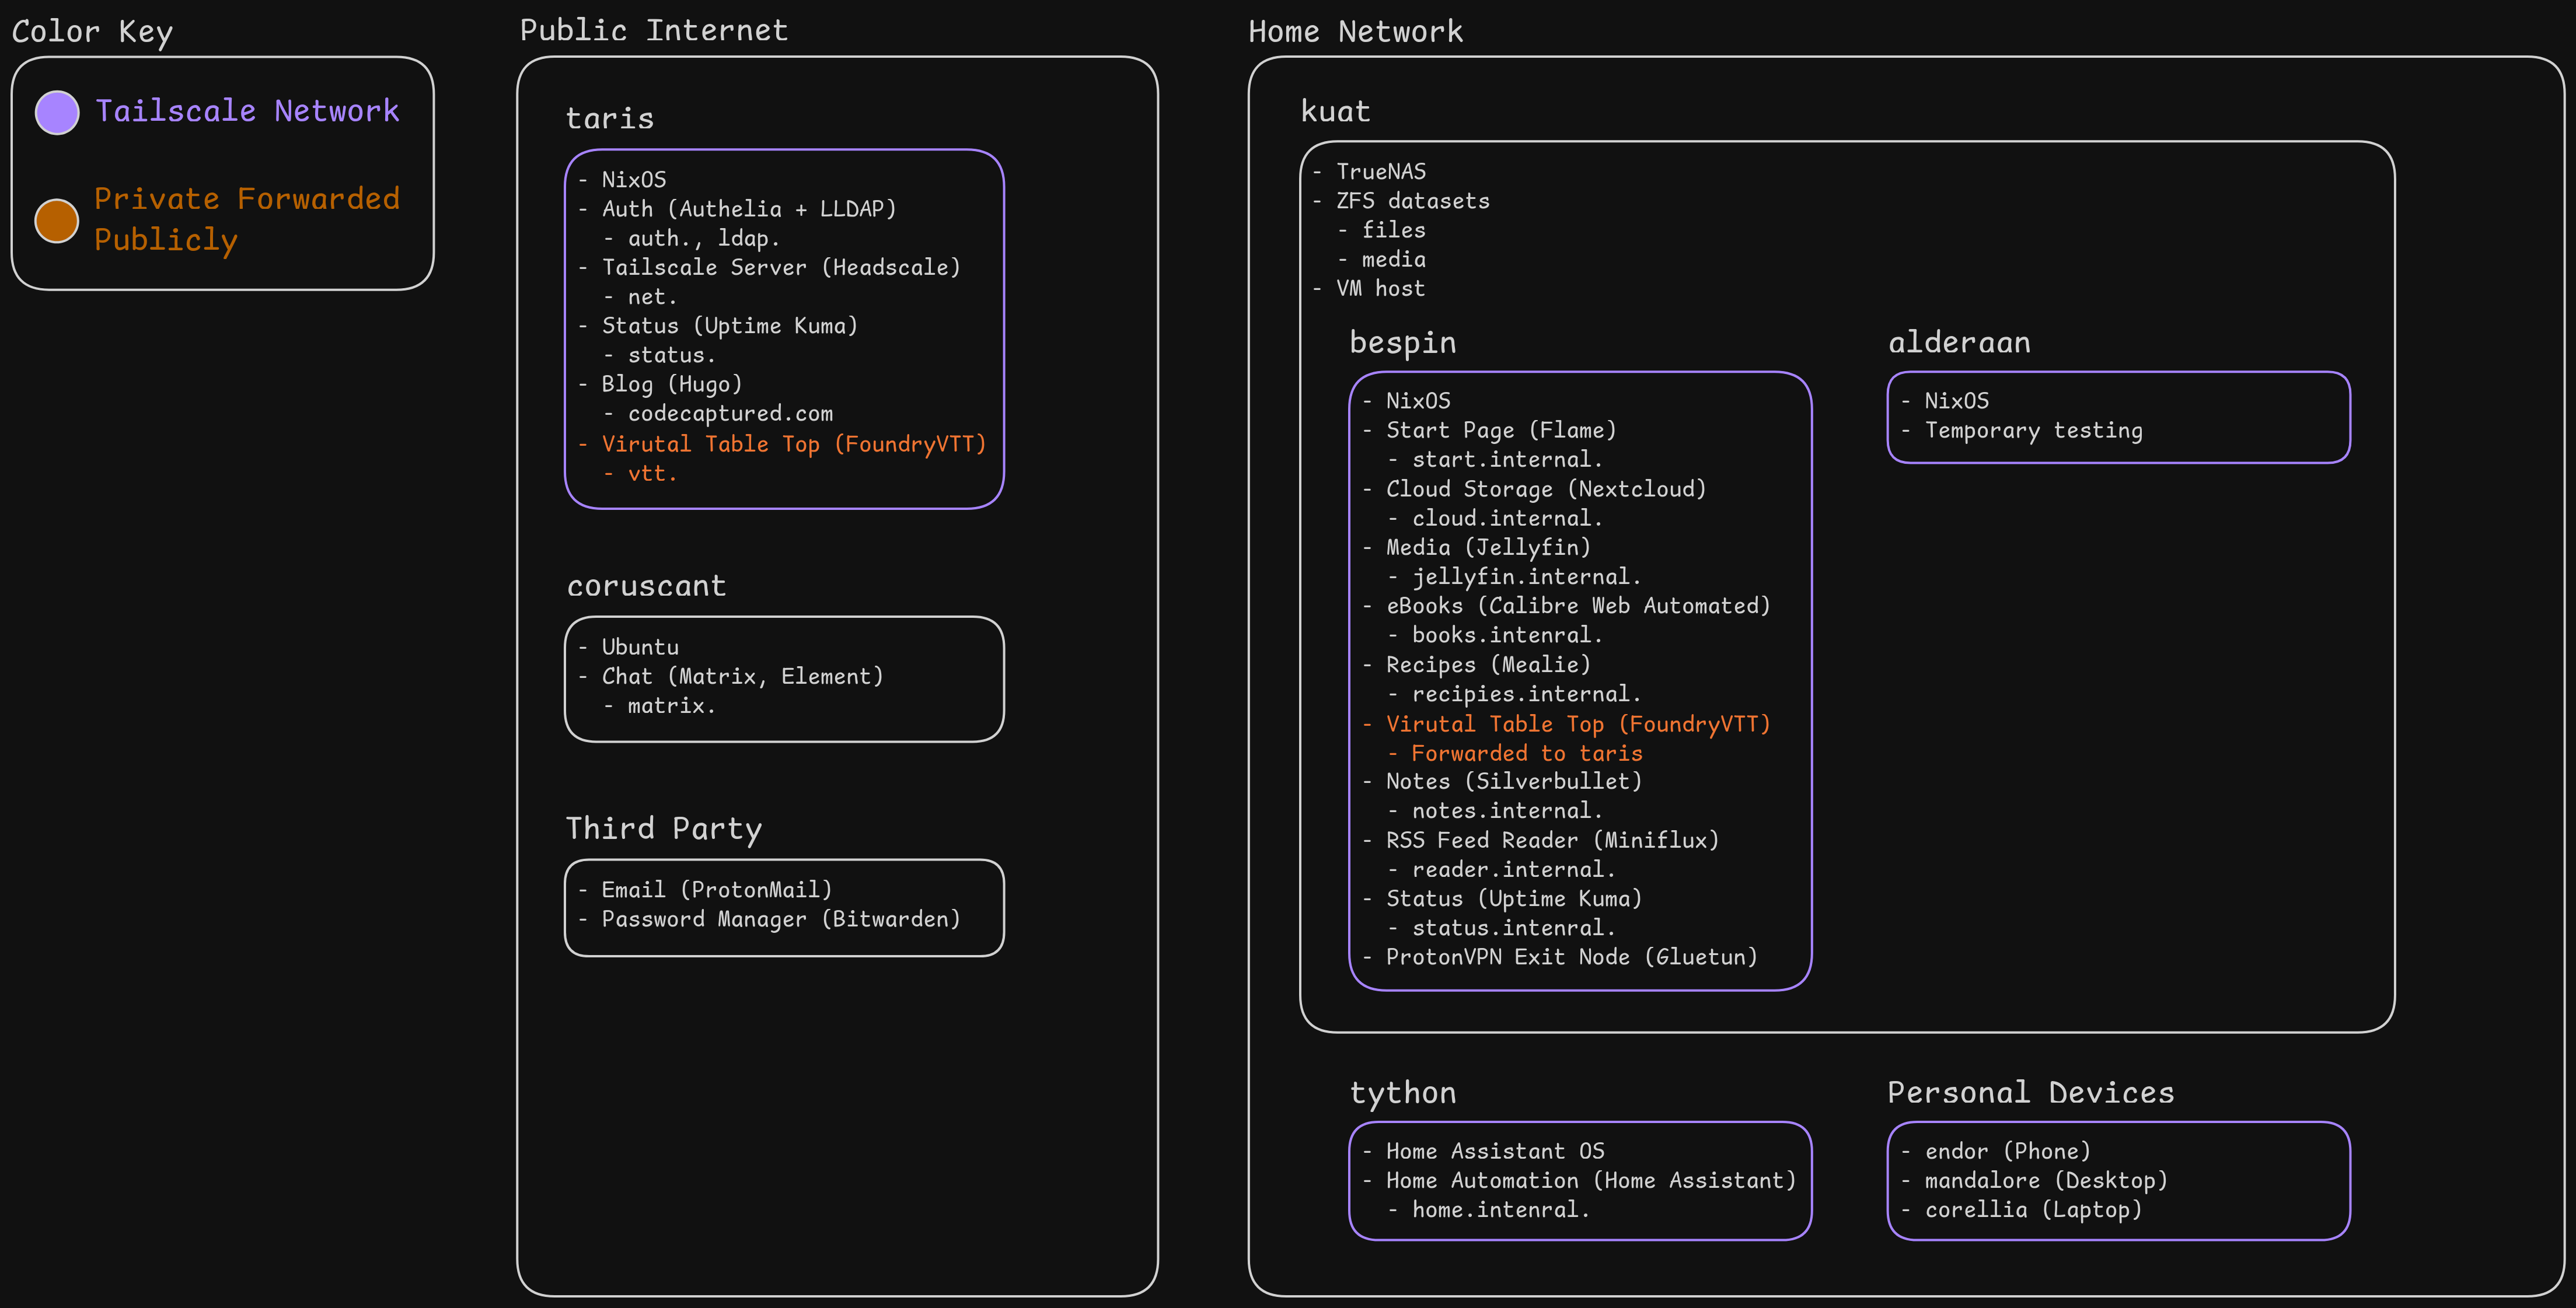
Task: Click the 'recipies.internal.' line
Action: pos(1526,694)
